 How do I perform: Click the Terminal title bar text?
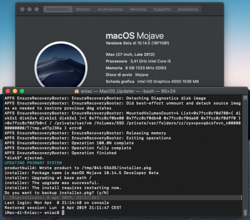[128, 91]
